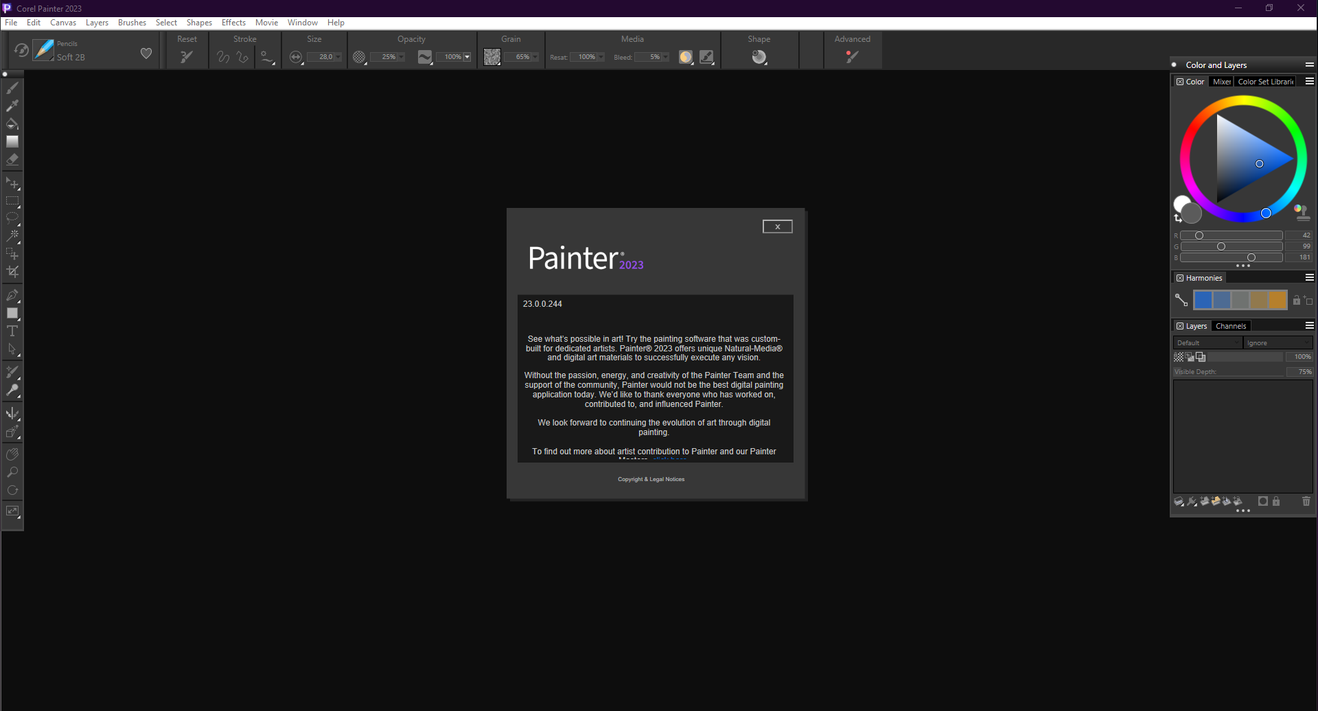Close the About Painter dialog
The height and width of the screenshot is (711, 1318).
point(778,226)
